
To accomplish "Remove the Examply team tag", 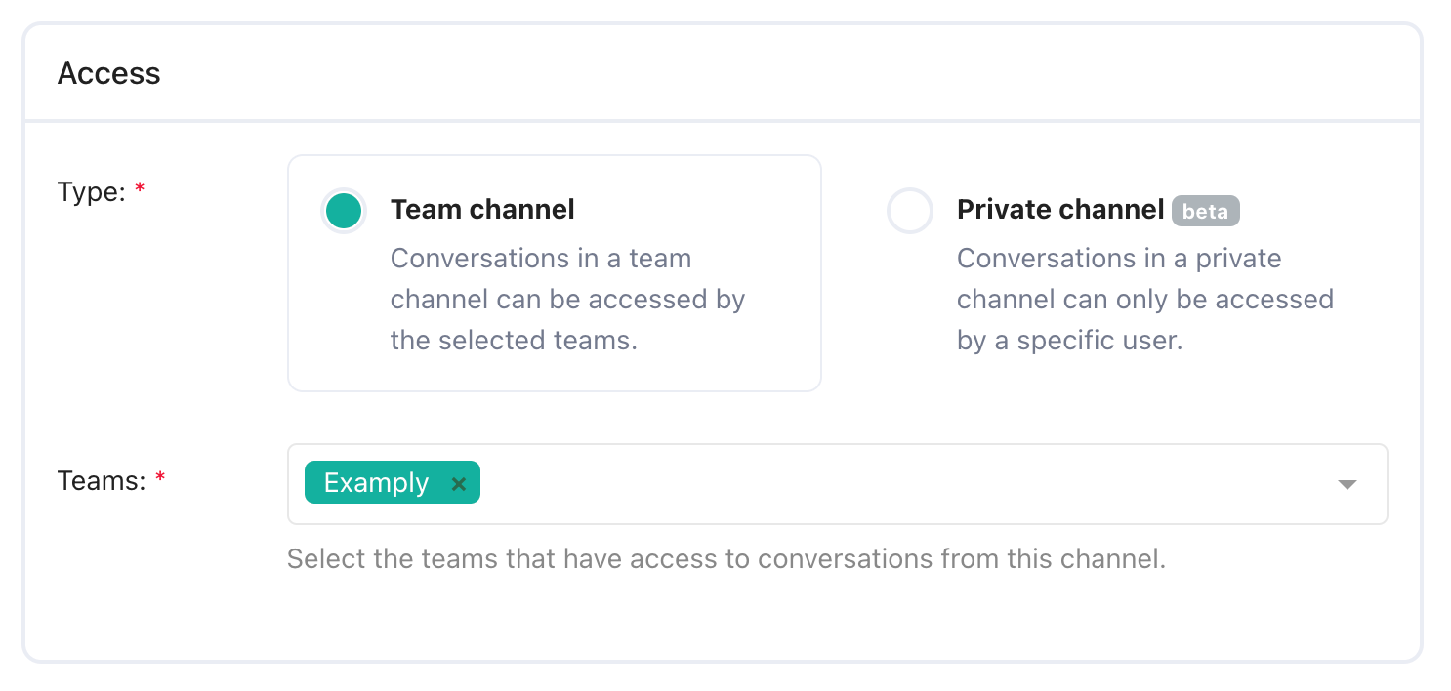I will (x=459, y=484).
